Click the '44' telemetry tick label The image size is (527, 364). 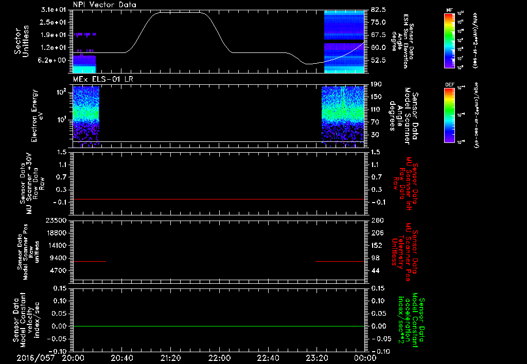(375, 270)
